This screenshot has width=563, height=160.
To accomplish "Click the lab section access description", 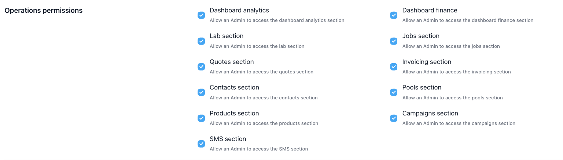I will pos(257,46).
